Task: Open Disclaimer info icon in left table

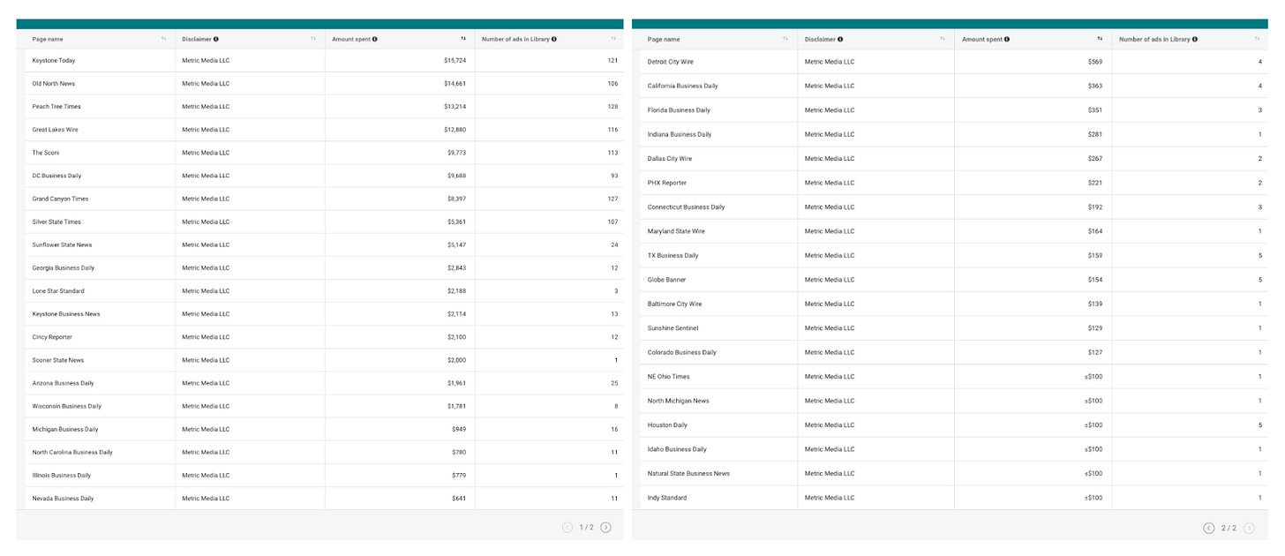Action: [x=216, y=39]
